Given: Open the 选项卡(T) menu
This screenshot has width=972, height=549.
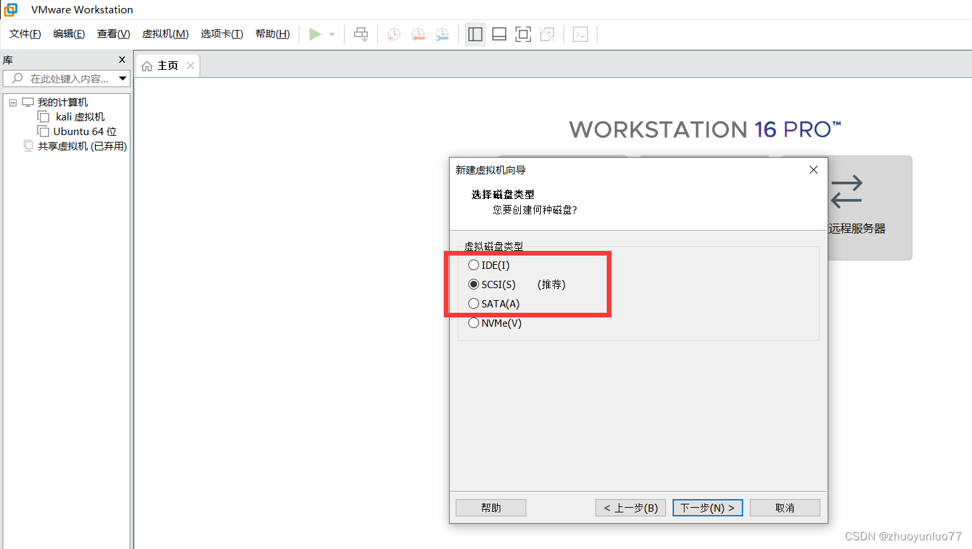Looking at the screenshot, I should (x=222, y=34).
